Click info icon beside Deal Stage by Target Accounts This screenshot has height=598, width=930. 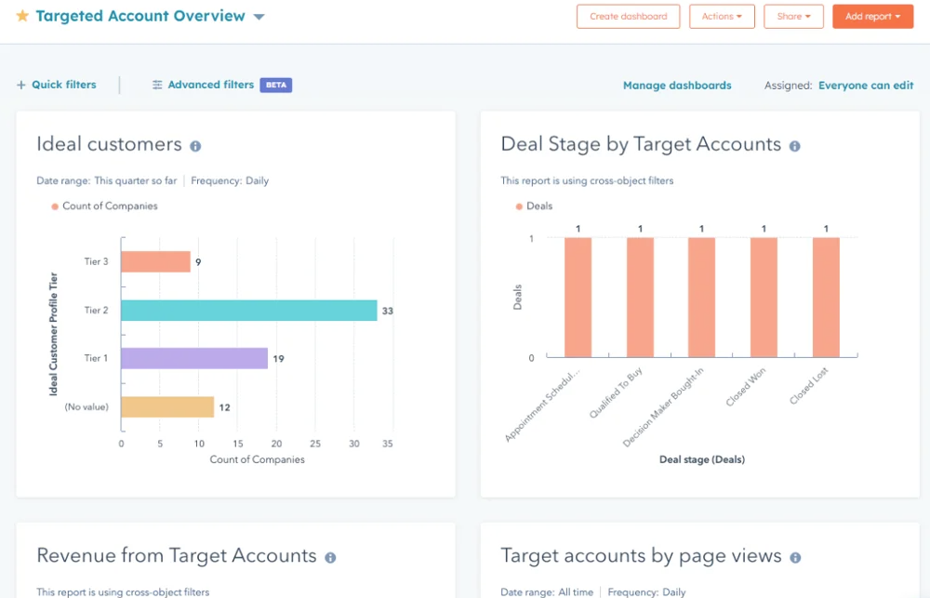[794, 146]
